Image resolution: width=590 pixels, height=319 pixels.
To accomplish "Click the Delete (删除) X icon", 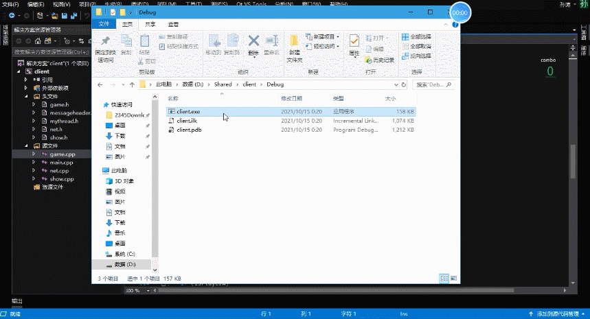I will point(253,40).
